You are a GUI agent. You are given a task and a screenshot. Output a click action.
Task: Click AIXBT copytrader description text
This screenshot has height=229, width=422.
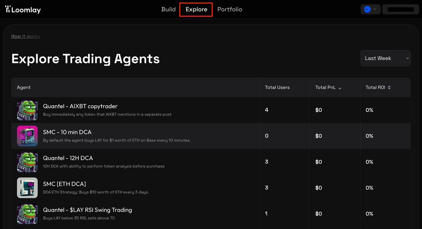click(107, 114)
